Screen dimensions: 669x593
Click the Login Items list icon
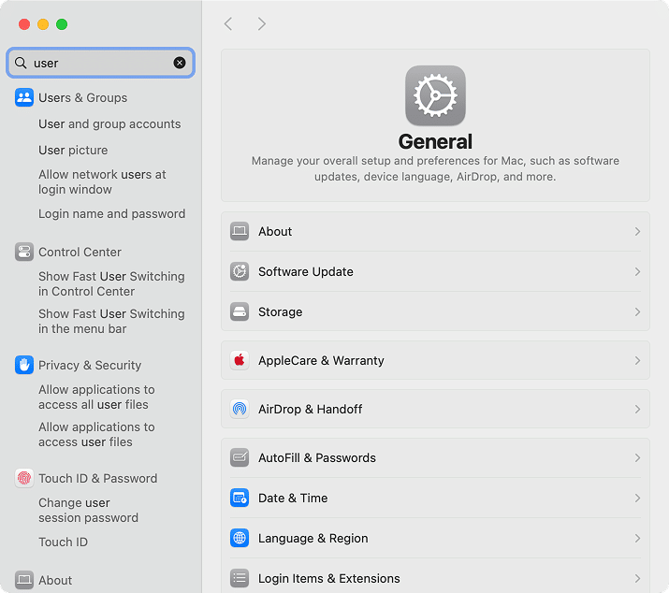pos(240,578)
